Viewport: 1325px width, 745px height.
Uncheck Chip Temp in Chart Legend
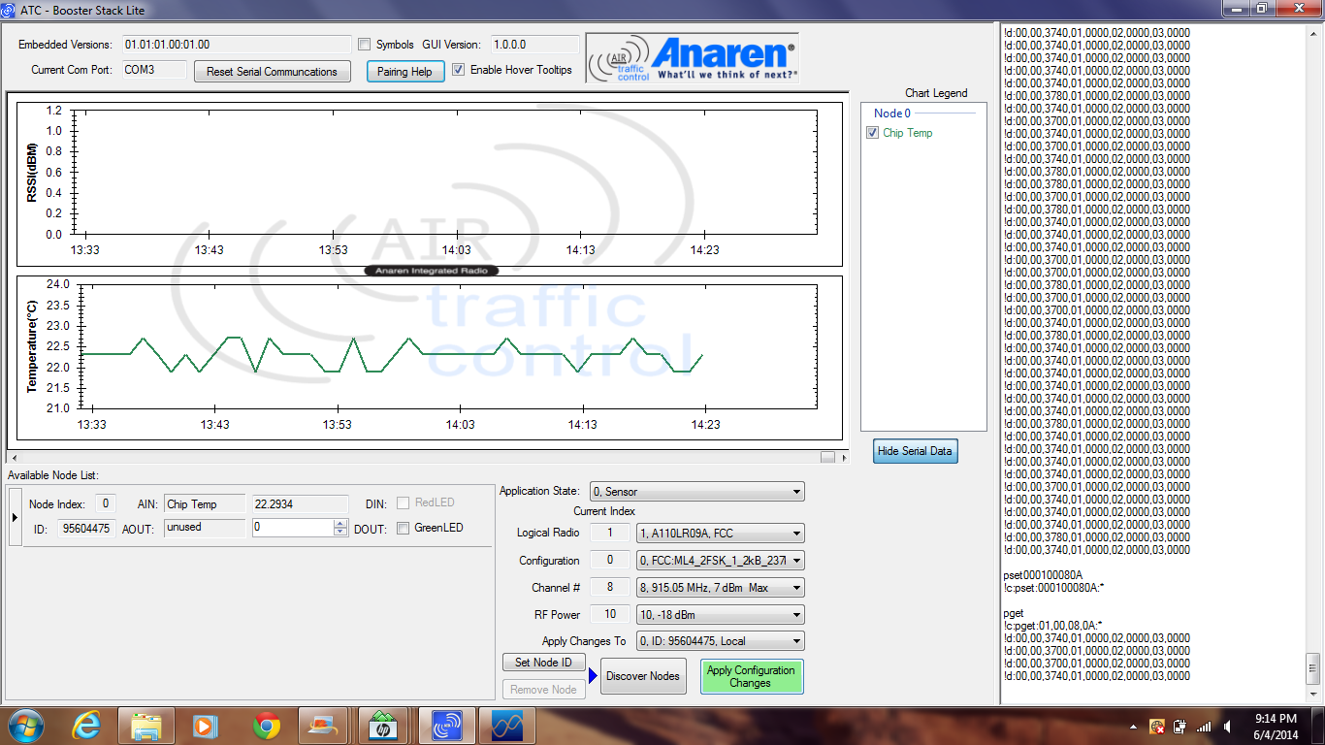point(872,133)
